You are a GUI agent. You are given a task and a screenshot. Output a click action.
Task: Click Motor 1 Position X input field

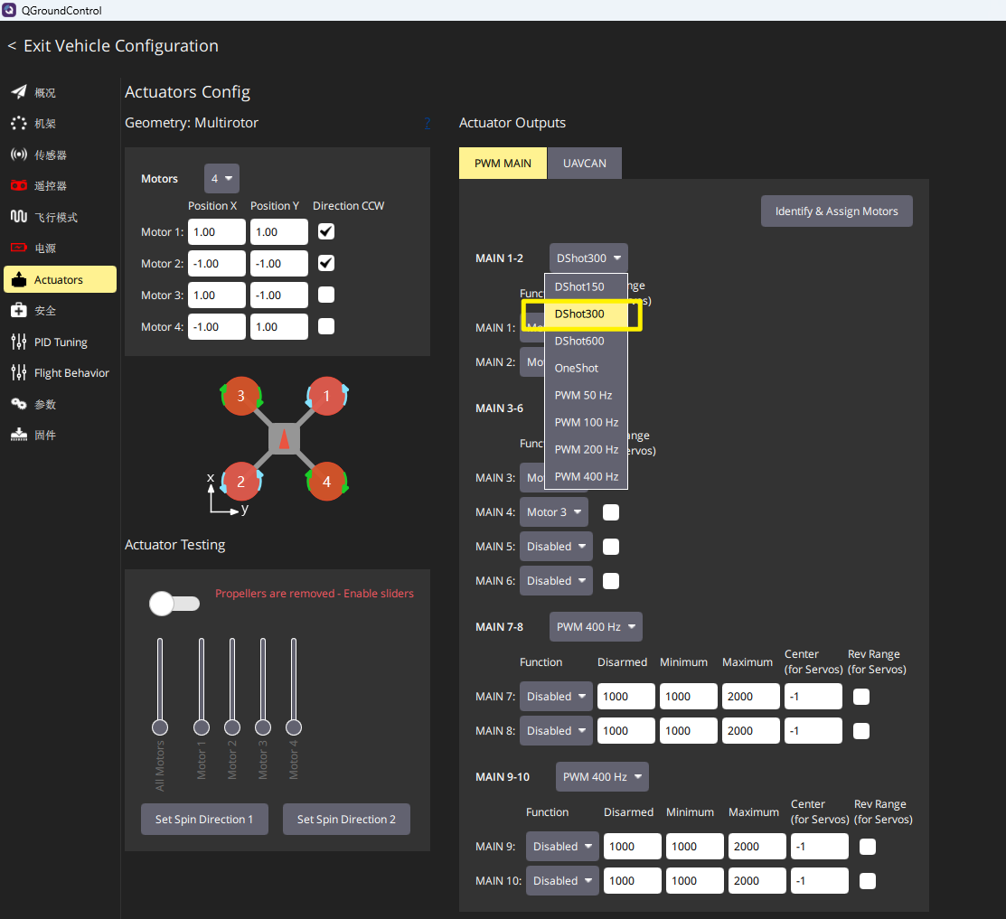pos(217,231)
